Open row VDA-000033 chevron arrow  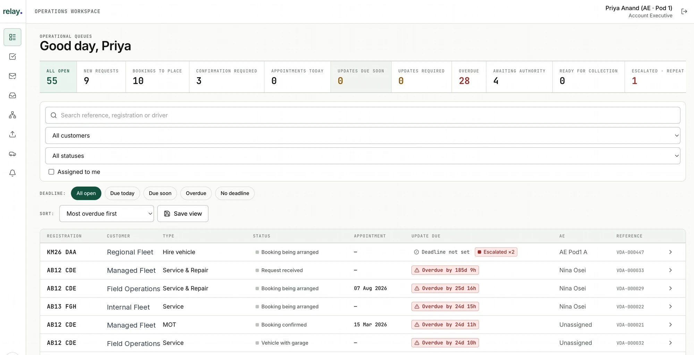(670, 270)
